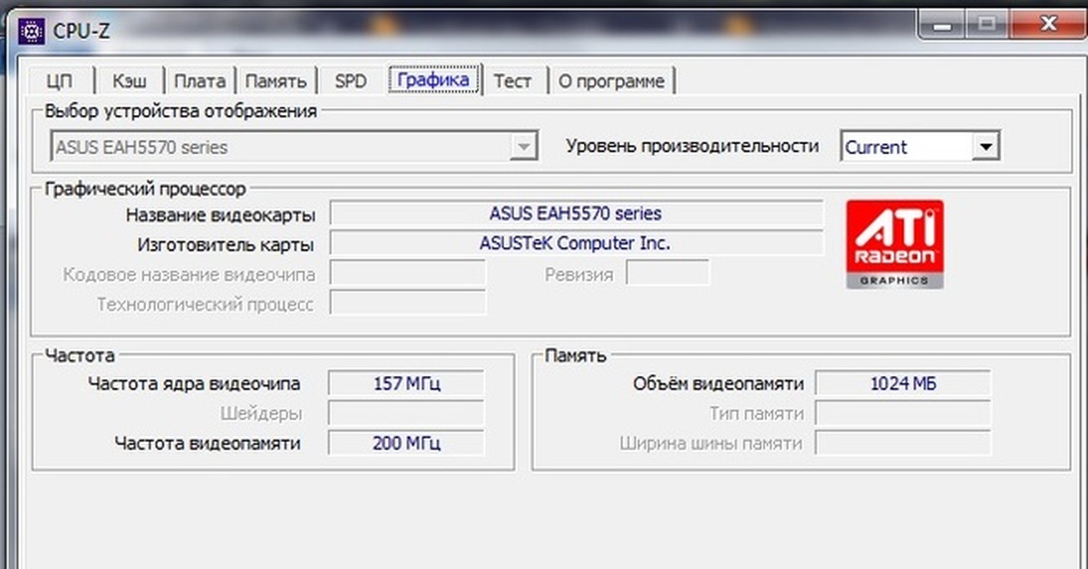The image size is (1088, 569).
Task: Click the 1024 МБ video memory field
Action: click(x=902, y=384)
